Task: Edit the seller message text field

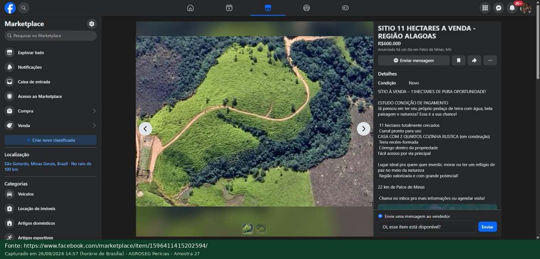Action: click(x=427, y=227)
